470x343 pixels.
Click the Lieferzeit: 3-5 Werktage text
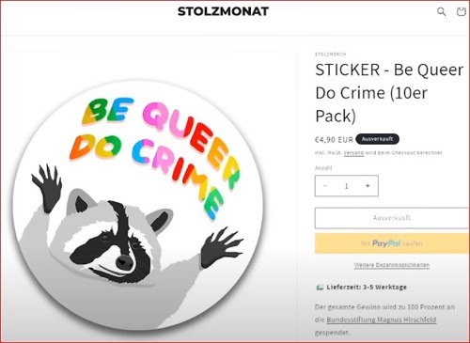(367, 288)
